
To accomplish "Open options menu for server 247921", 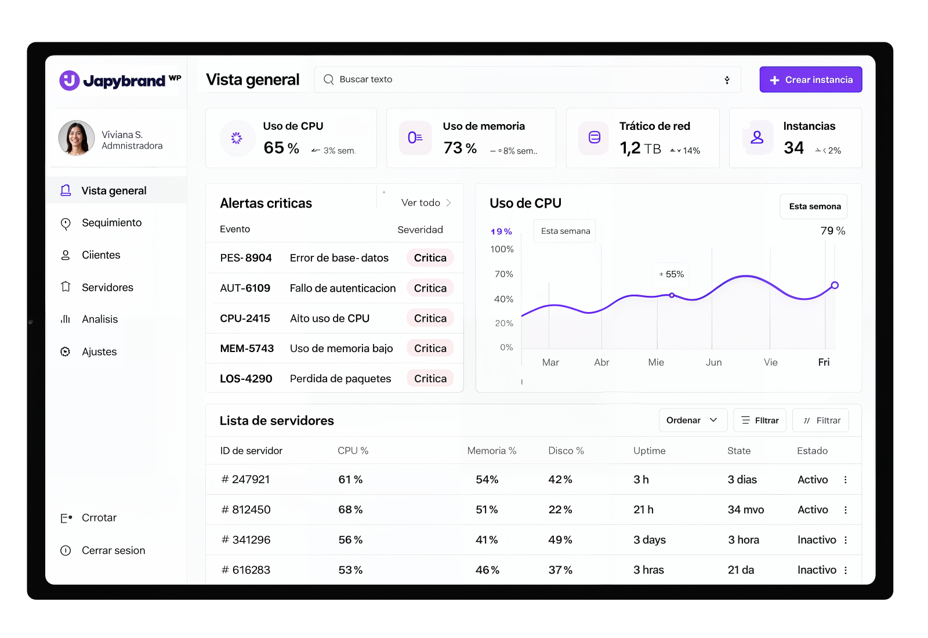I will click(x=846, y=480).
